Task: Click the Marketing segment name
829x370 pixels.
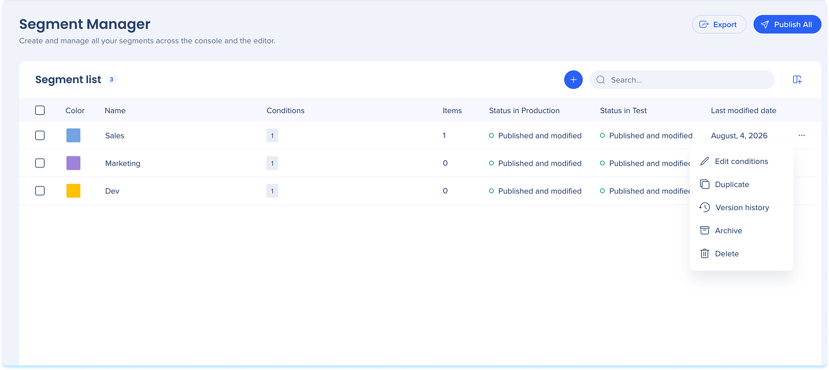Action: click(x=123, y=163)
